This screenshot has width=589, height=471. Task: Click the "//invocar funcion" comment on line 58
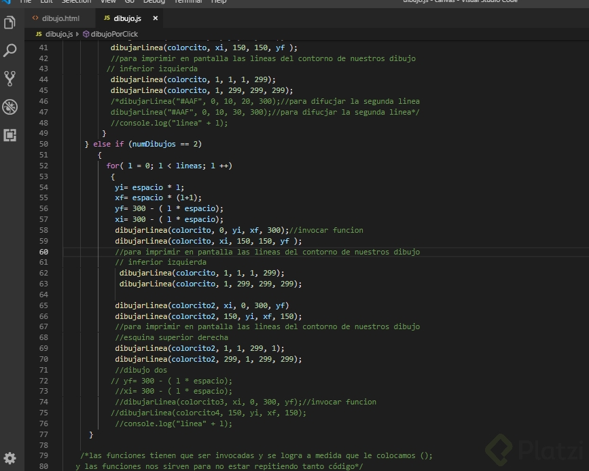(326, 230)
